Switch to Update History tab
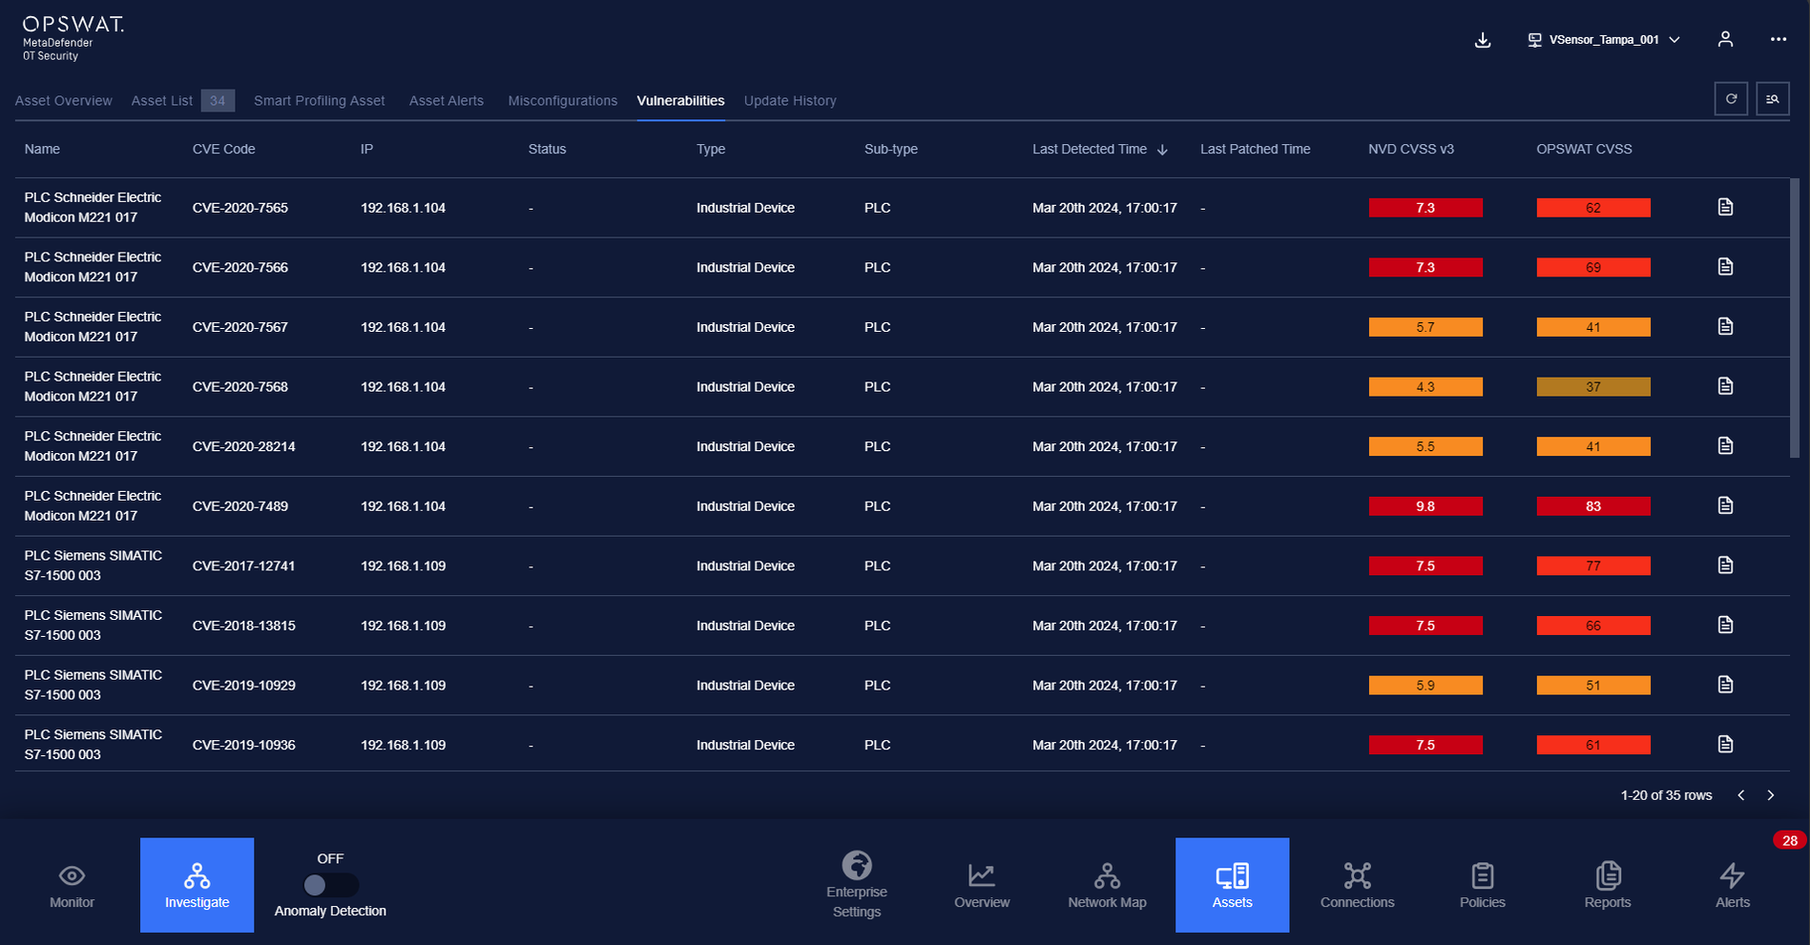 [x=790, y=101]
